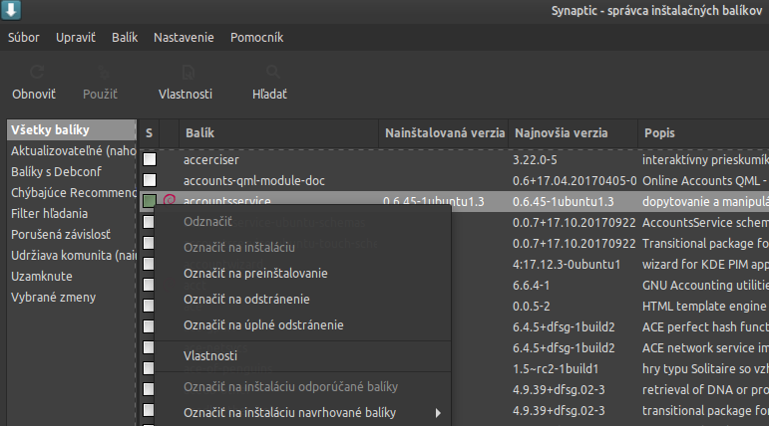
Task: Toggle the accerciser package checkbox
Action: coord(150,159)
